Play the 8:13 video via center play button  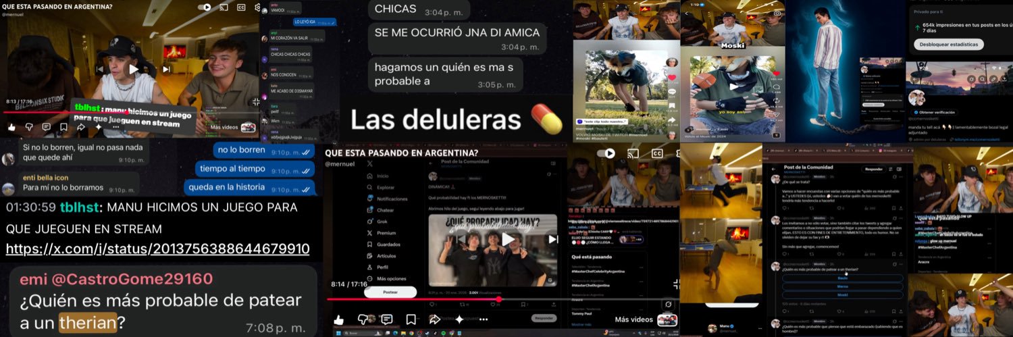click(x=134, y=68)
